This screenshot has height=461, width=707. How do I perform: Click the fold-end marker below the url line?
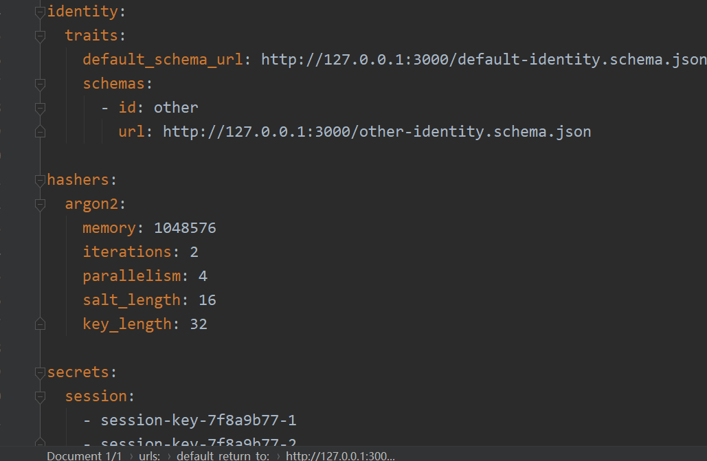click(40, 131)
